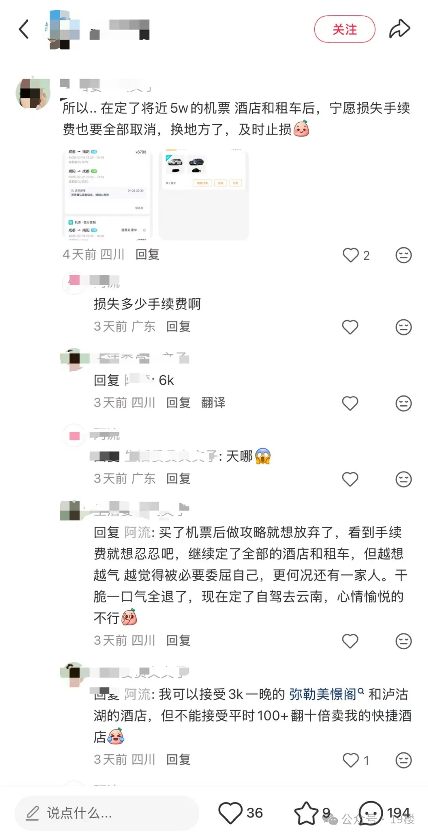The height and width of the screenshot is (836, 428).
Task: Reply to the 损失多少手续费啊 comment
Action: pos(178,327)
